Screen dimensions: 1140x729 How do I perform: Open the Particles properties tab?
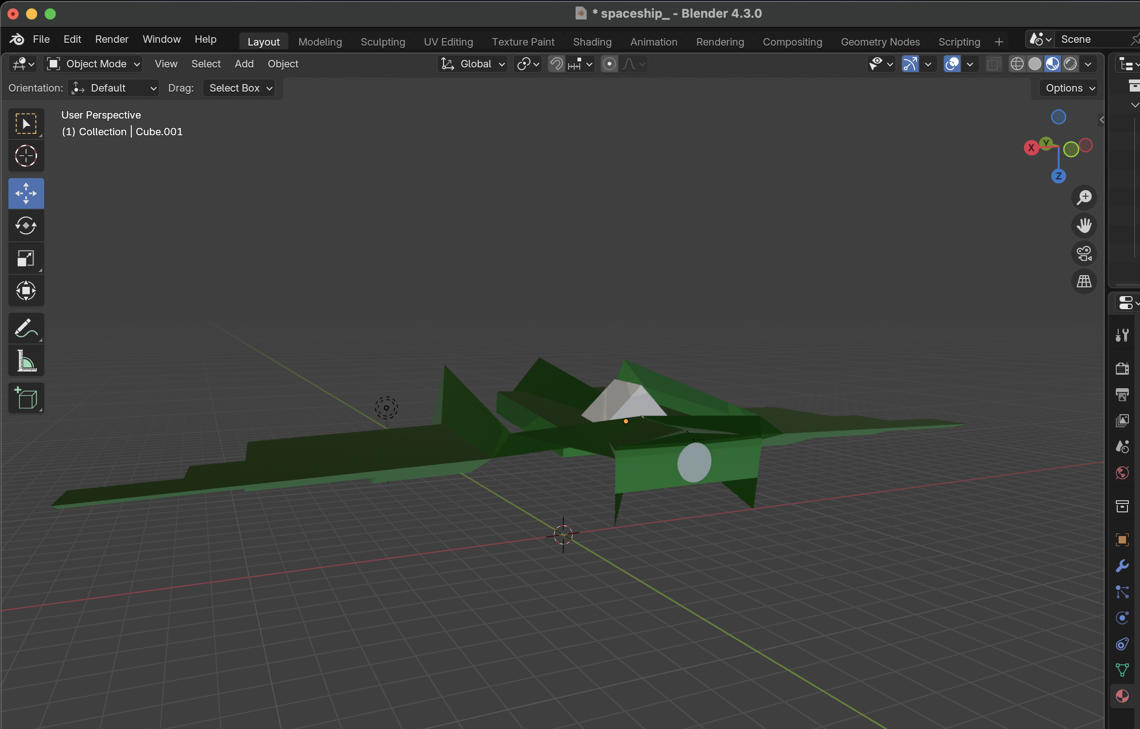coord(1122,592)
